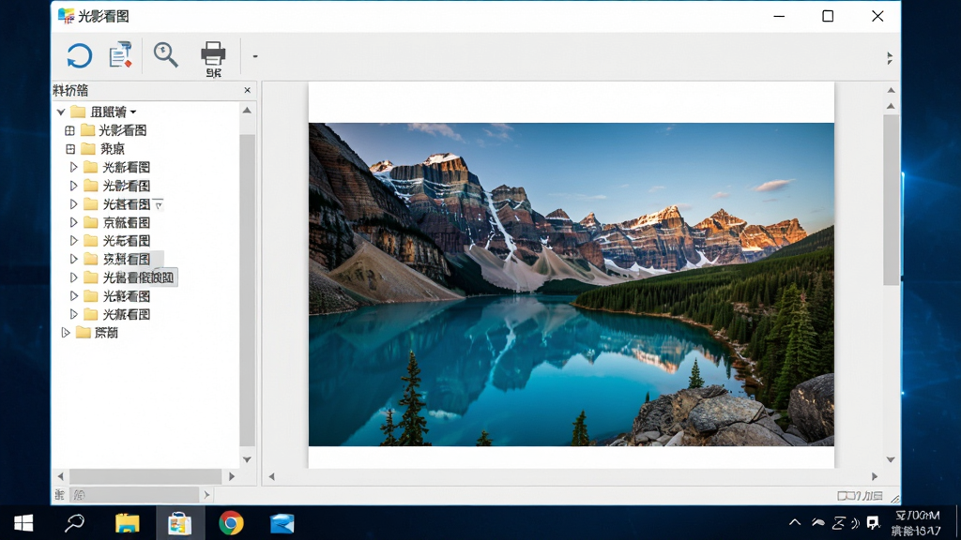Open taskbar search with the magnifier icon
Screen dimensions: 961x540
(75, 523)
